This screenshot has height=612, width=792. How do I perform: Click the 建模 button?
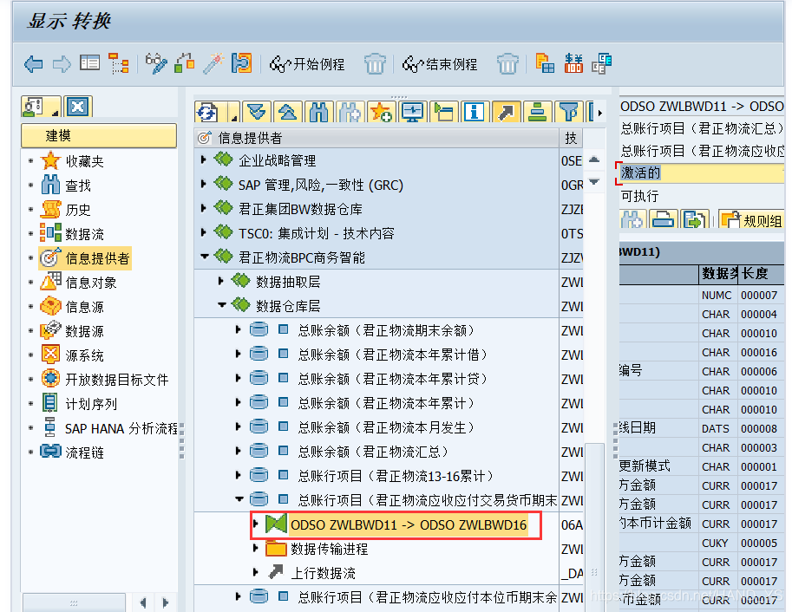[x=99, y=136]
